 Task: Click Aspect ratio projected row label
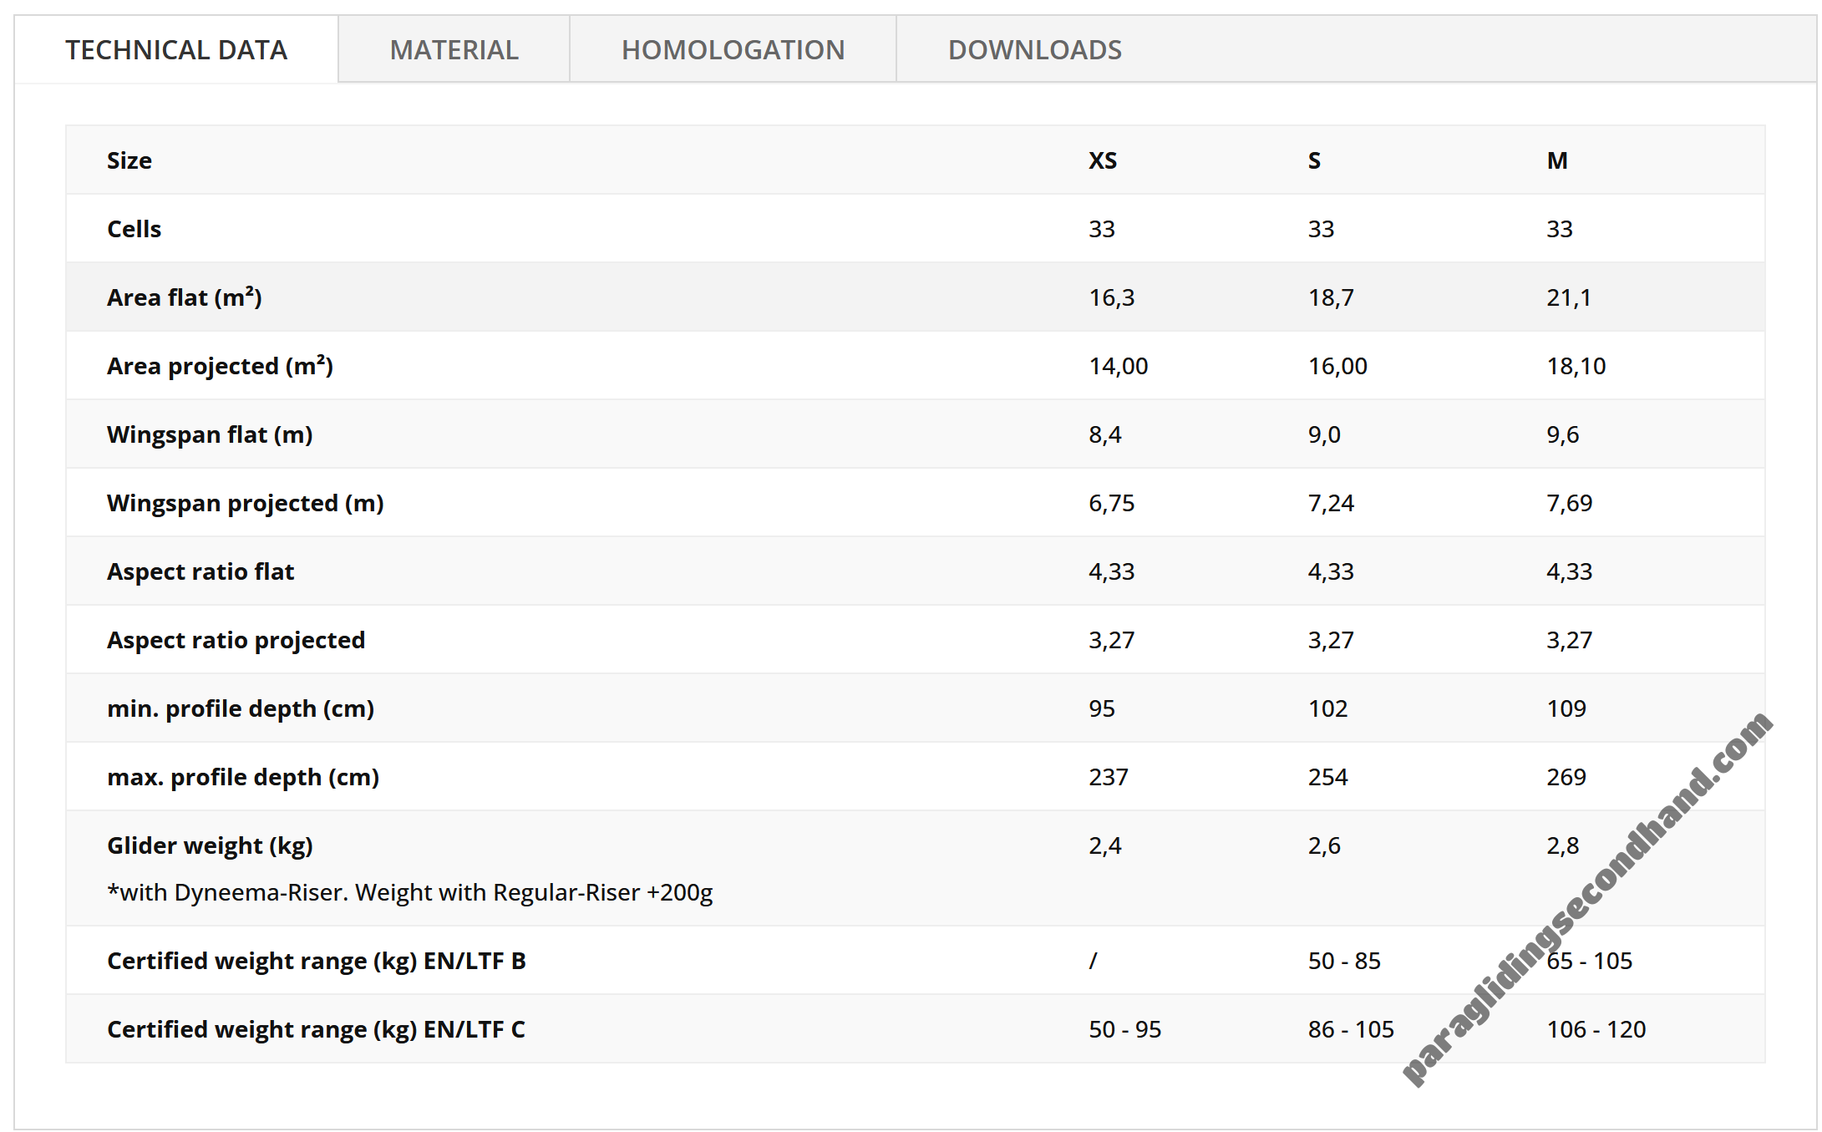236,640
